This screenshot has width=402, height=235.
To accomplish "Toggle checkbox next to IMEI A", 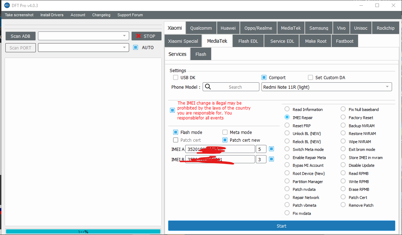I will click(x=271, y=149).
